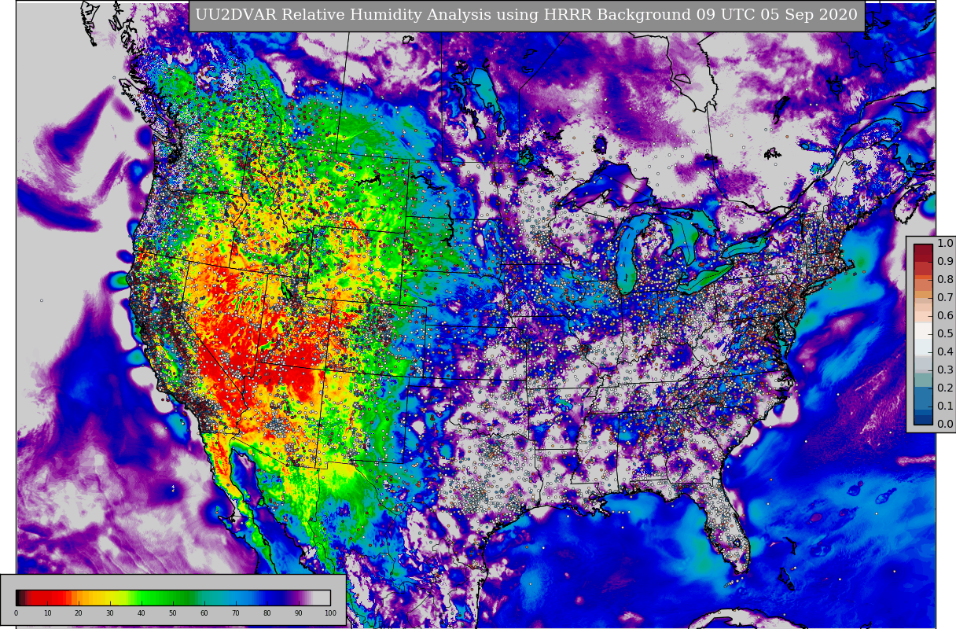Click the '0.0' label on the right colorbar
The width and height of the screenshot is (956, 629).
pos(945,425)
